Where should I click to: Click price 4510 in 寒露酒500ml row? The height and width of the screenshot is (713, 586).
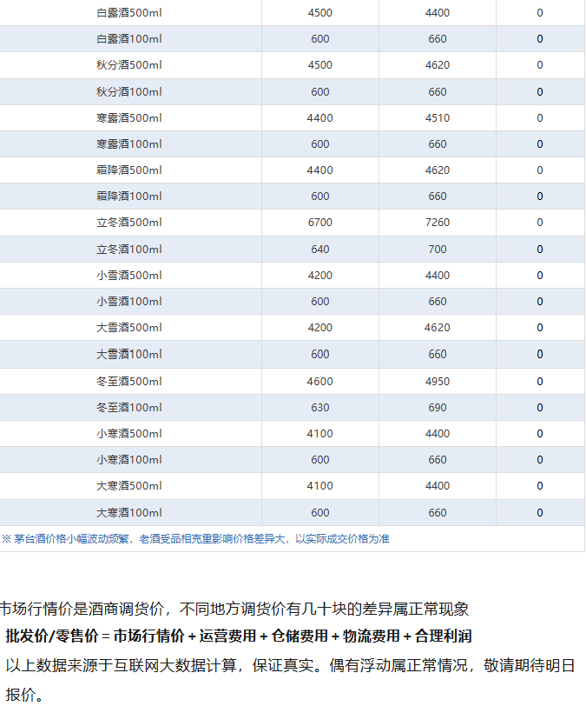point(438,117)
